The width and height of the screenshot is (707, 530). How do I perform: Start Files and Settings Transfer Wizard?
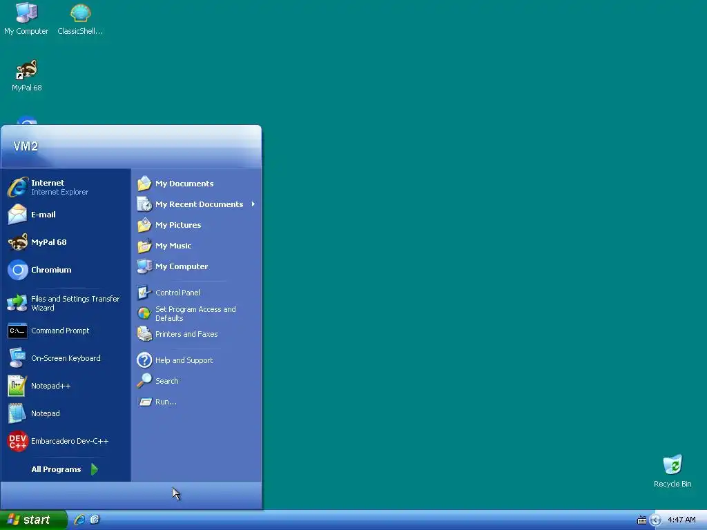(x=66, y=304)
